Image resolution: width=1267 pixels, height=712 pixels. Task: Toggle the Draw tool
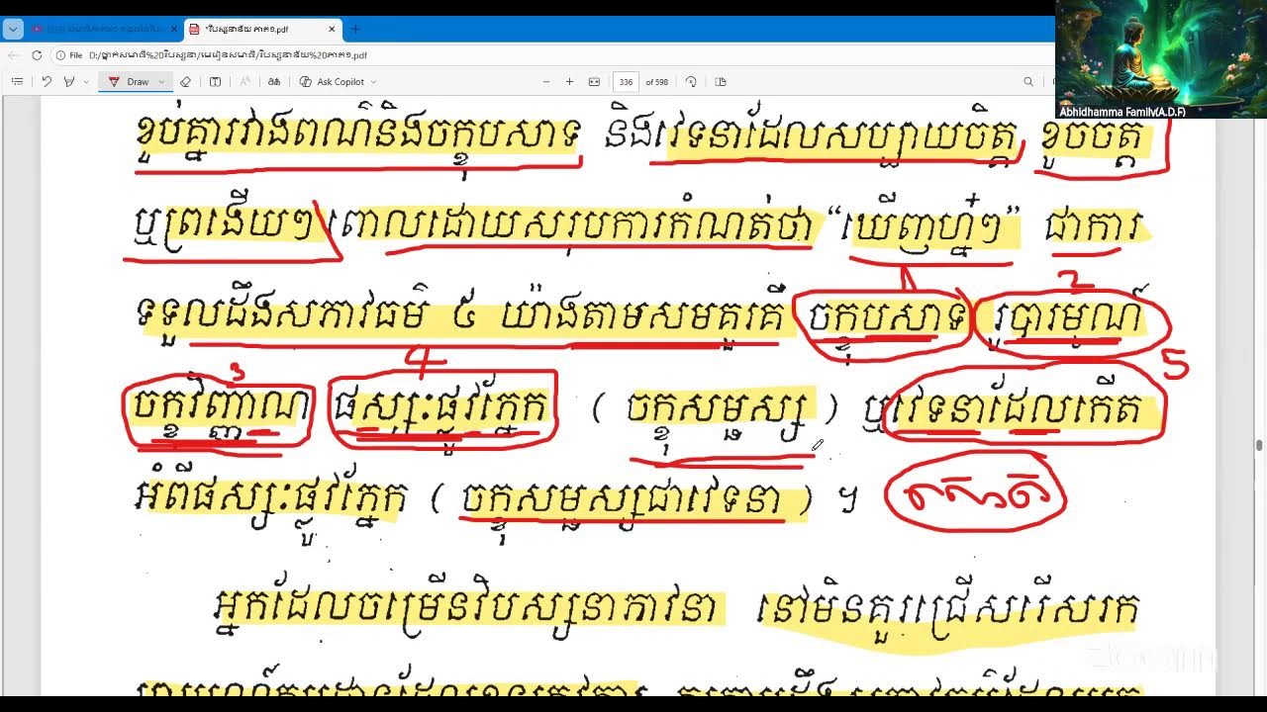[x=129, y=82]
